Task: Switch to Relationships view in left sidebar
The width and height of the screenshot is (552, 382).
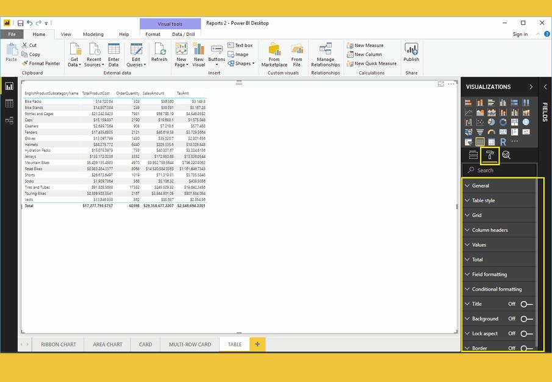Action: click(9, 120)
